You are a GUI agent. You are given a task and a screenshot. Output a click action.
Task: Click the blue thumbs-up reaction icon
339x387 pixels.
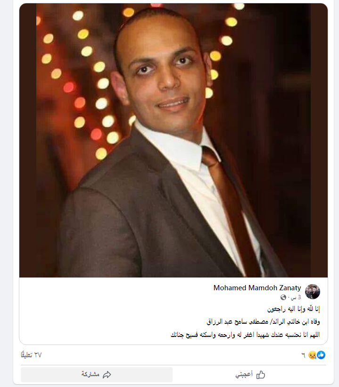(321, 355)
